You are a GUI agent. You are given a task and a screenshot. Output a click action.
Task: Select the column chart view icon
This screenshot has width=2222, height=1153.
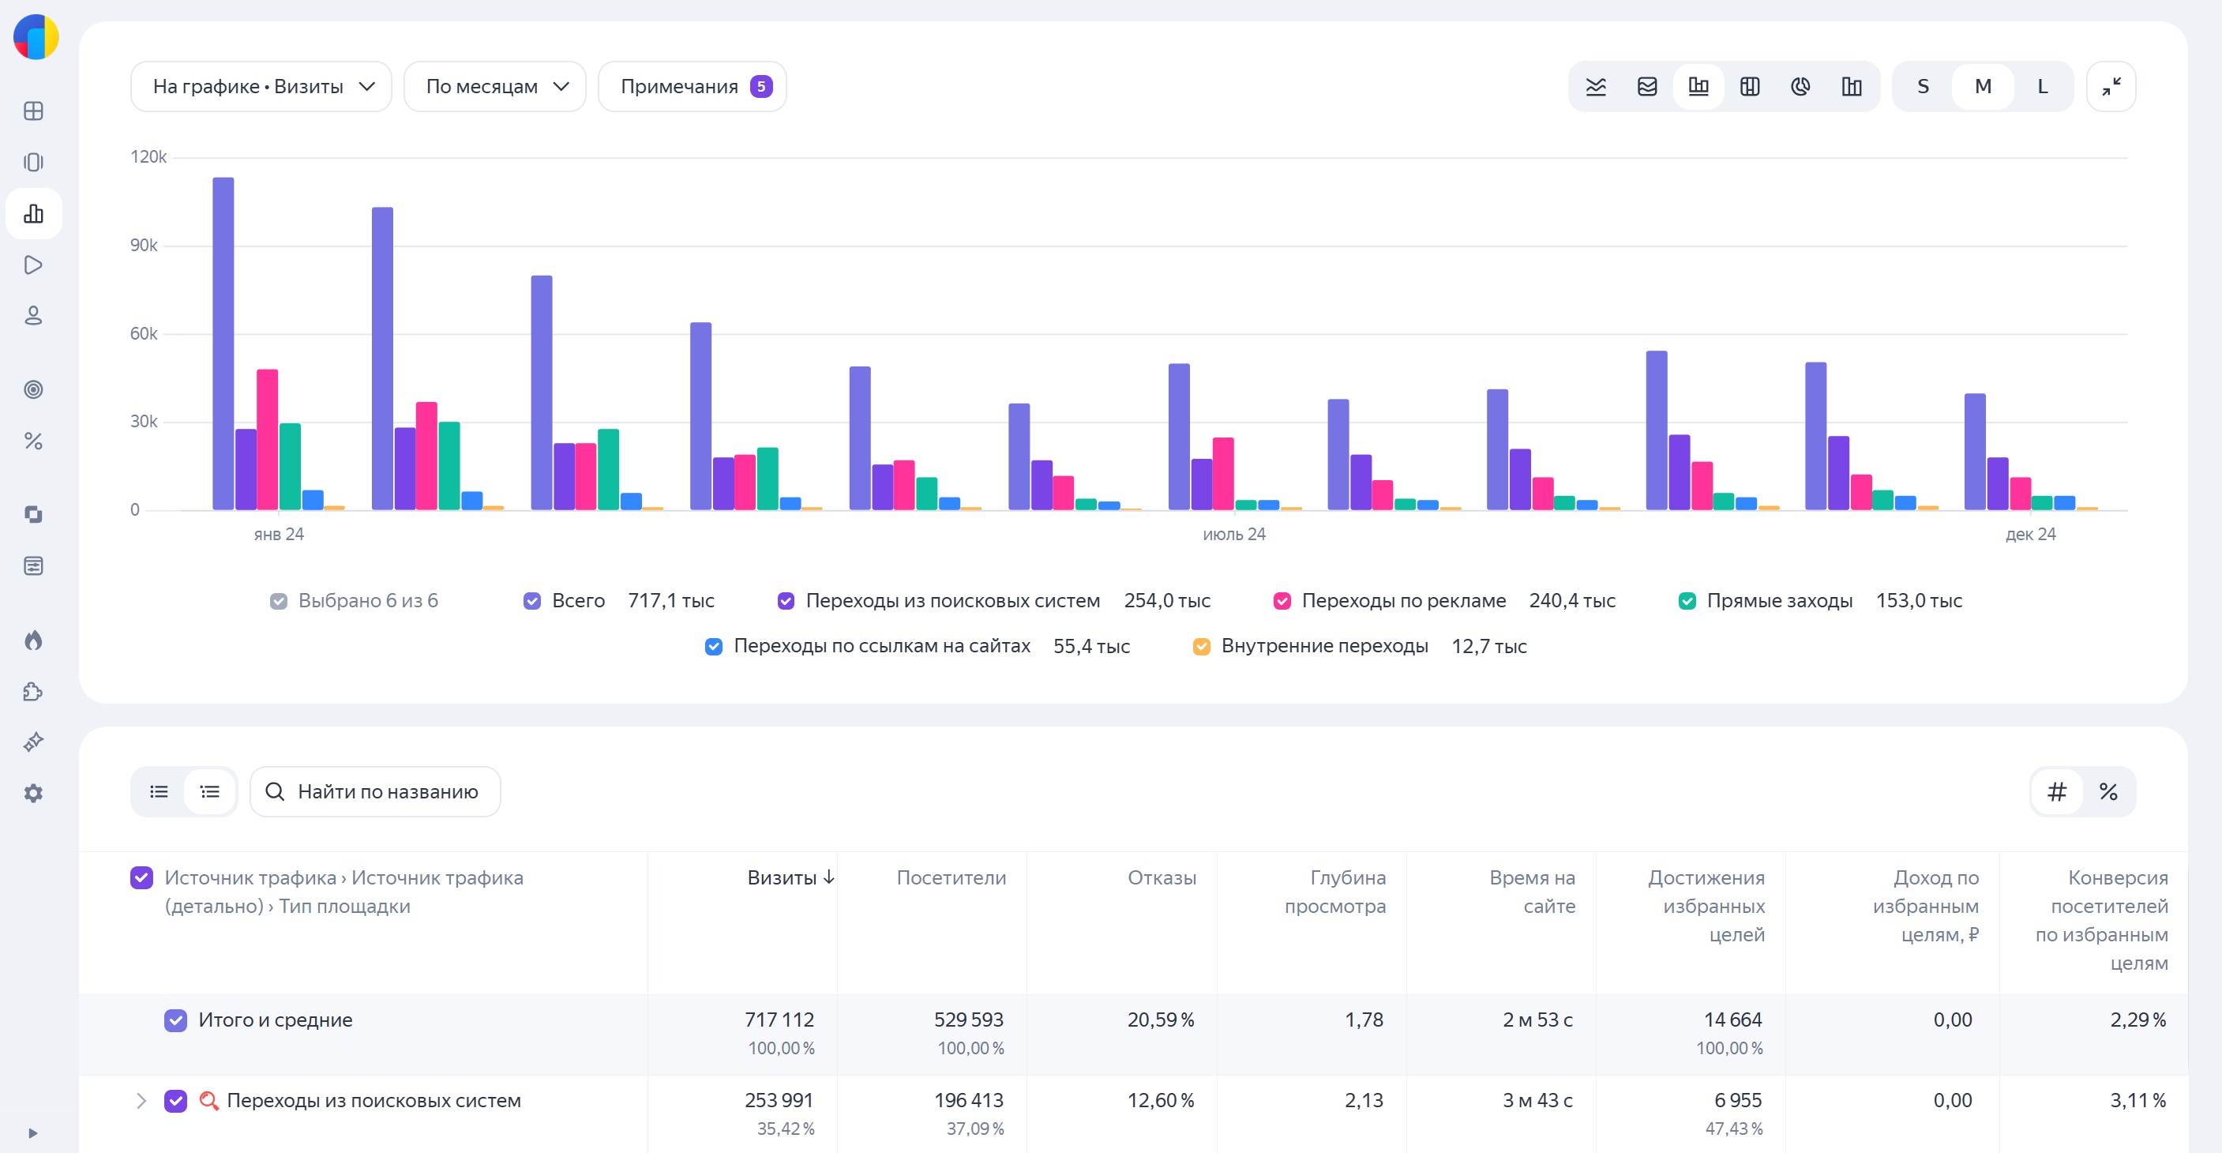pyautogui.click(x=1698, y=86)
